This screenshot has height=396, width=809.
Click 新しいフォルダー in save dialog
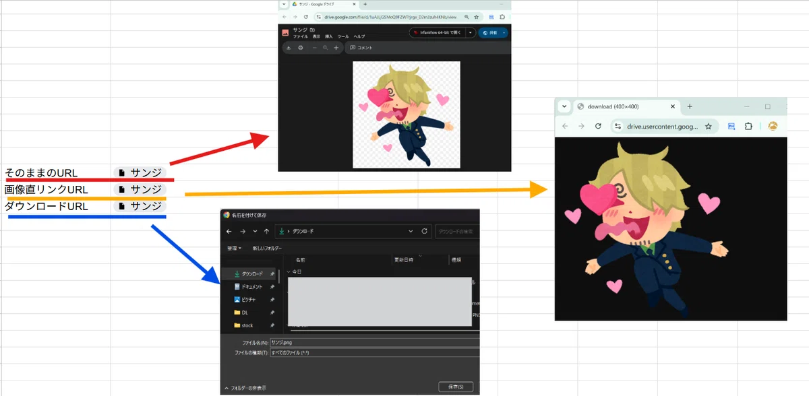coord(266,248)
